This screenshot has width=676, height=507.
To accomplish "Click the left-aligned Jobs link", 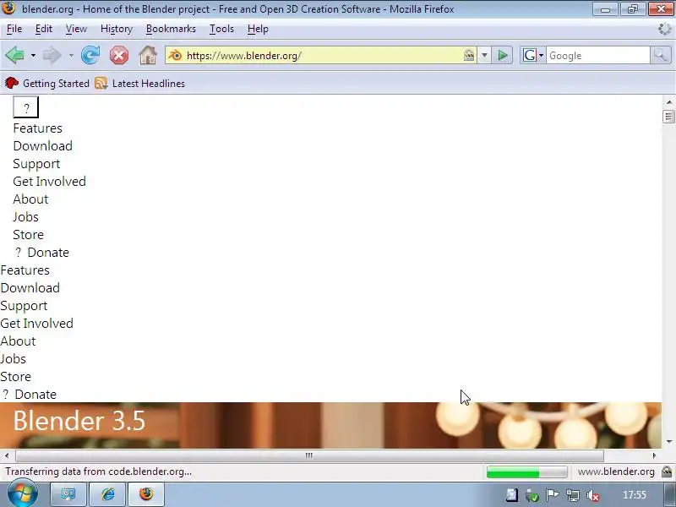I will (x=13, y=358).
